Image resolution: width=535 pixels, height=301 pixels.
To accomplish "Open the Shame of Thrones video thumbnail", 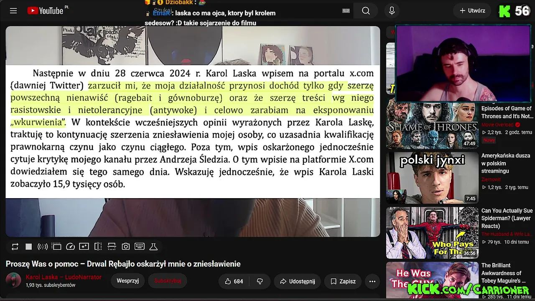I will (432, 124).
